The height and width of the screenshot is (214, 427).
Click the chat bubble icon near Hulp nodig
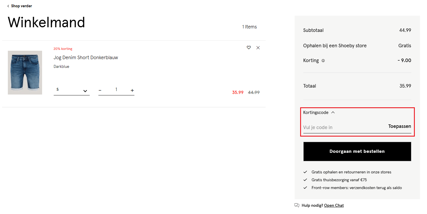[297, 205]
